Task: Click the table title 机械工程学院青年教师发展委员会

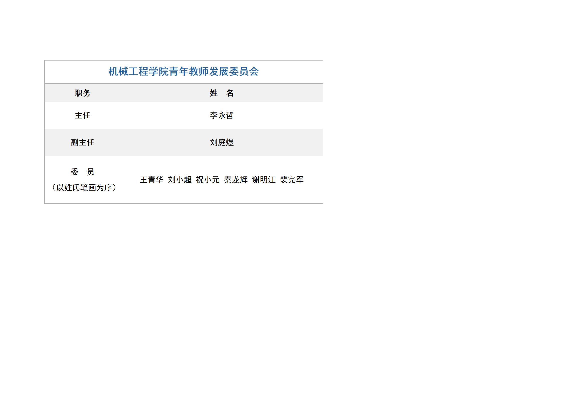Action: [x=183, y=72]
